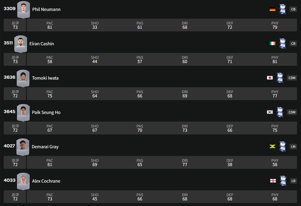The width and height of the screenshot is (301, 206).
Task: Open Paik Seung Ho's player profile link
Action: [x=46, y=112]
